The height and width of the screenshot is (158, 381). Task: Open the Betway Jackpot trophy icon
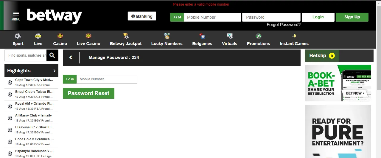tap(126, 36)
